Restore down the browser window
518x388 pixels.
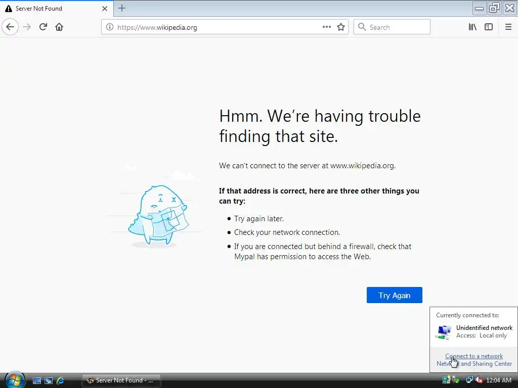494,8
